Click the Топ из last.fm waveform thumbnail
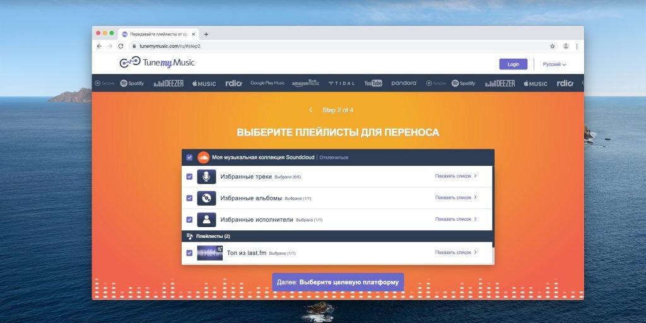Viewport: 646px width, 323px height. click(x=209, y=253)
